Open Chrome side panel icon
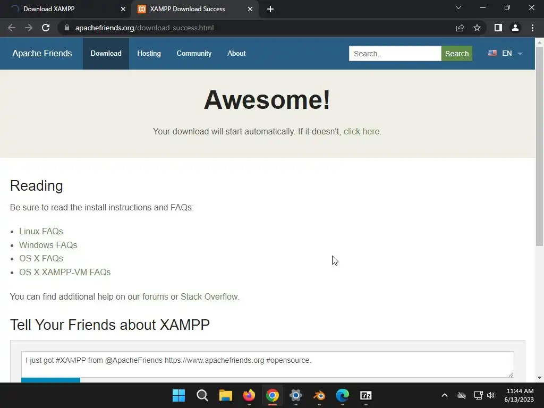 pyautogui.click(x=498, y=28)
